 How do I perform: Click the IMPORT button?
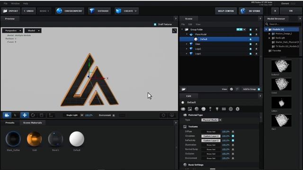tap(10, 11)
